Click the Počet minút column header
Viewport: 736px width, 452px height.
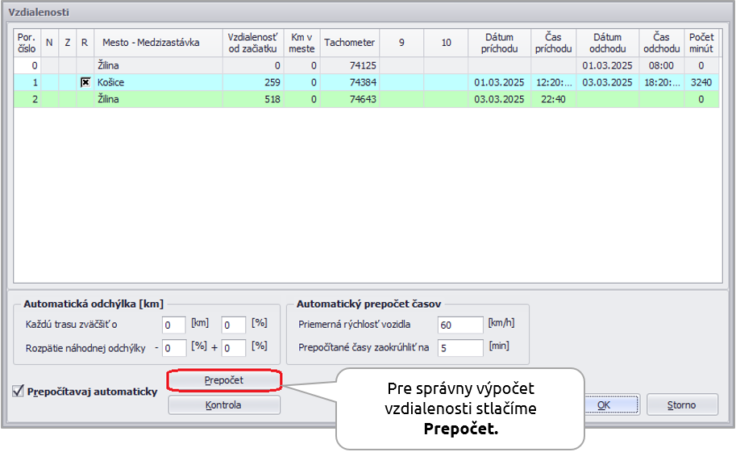701,43
